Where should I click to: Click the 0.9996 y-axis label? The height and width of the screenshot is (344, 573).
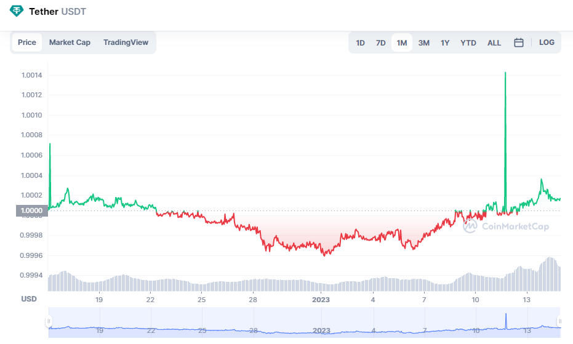(31, 255)
